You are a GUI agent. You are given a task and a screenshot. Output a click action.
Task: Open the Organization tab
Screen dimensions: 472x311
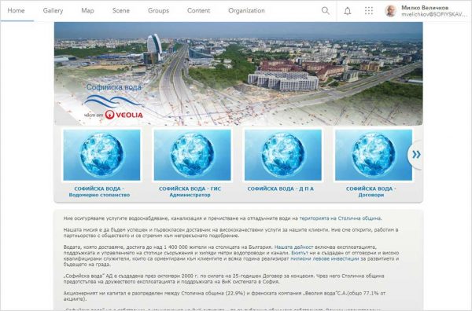tap(246, 10)
